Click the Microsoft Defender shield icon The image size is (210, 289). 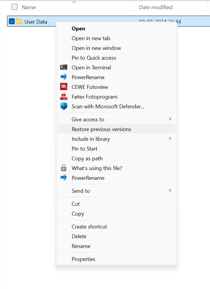(64, 106)
